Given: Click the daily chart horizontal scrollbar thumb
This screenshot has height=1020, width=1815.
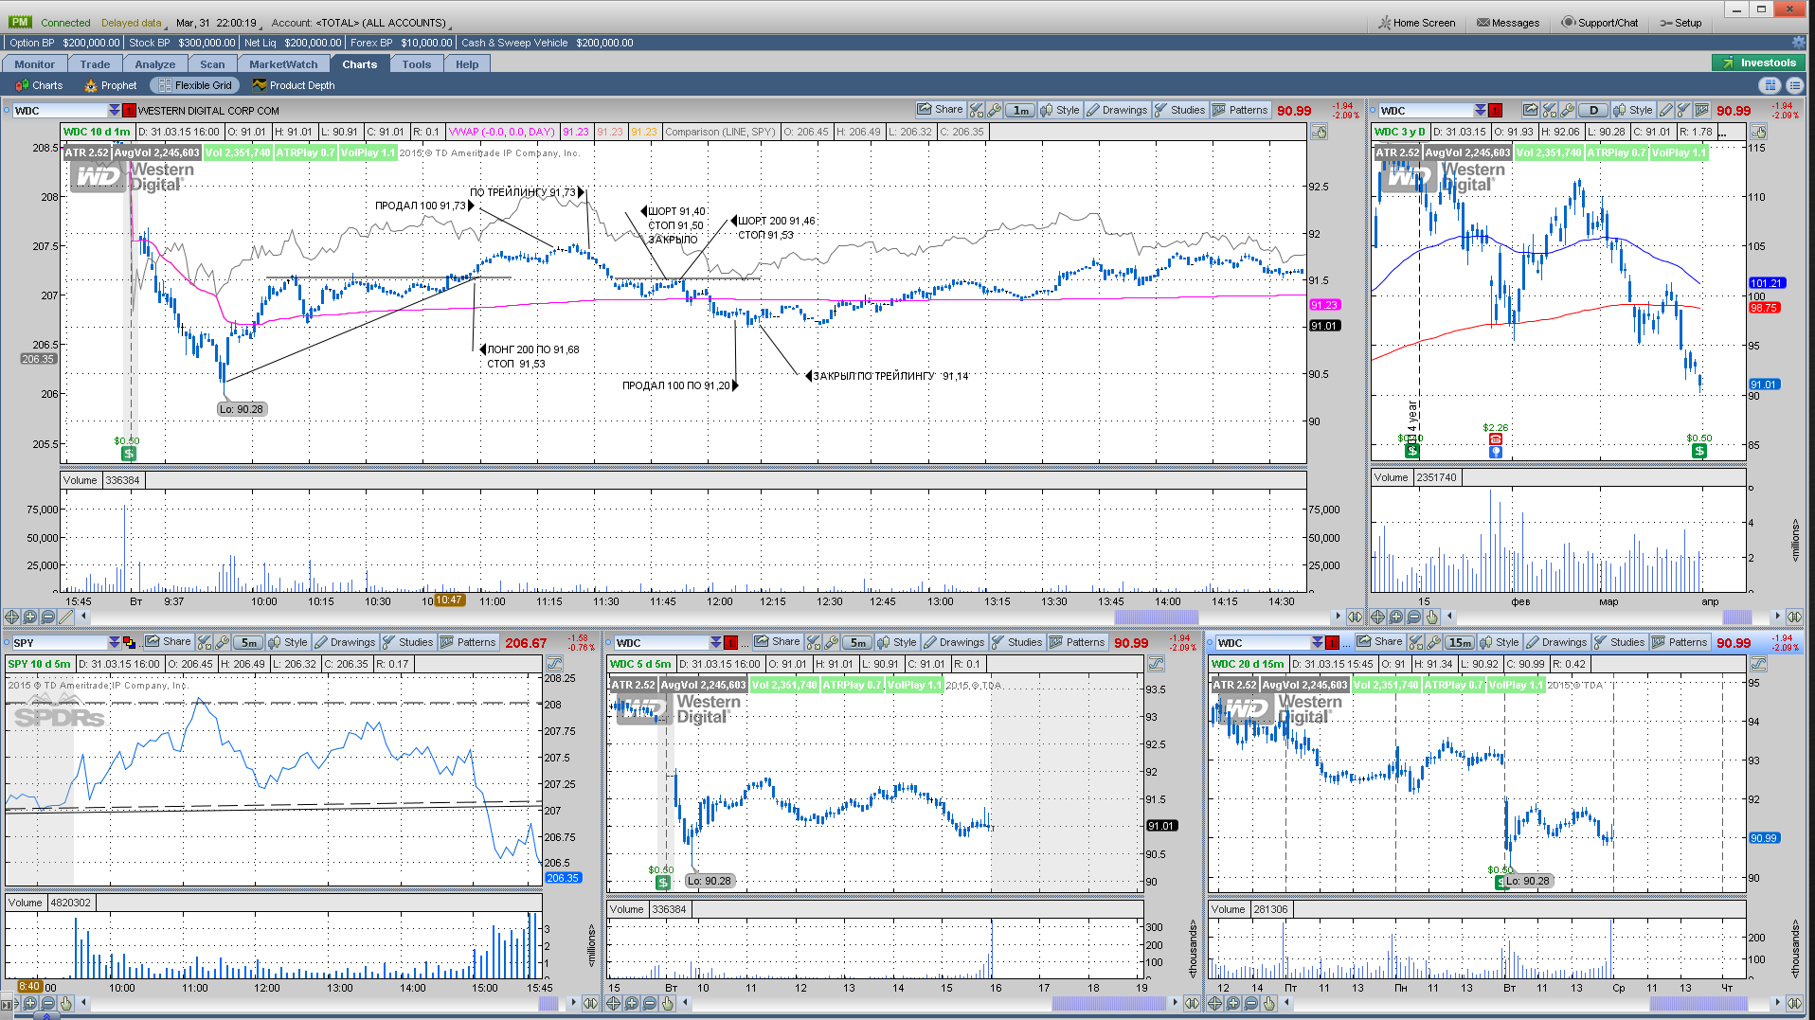Looking at the screenshot, I should click(1736, 617).
